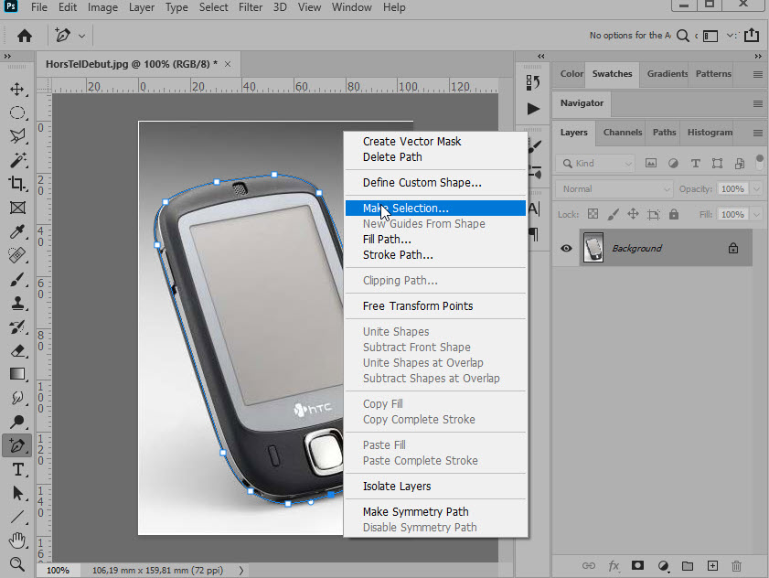The width and height of the screenshot is (769, 578).
Task: Choose Make Selection... from the context menu
Action: (435, 208)
